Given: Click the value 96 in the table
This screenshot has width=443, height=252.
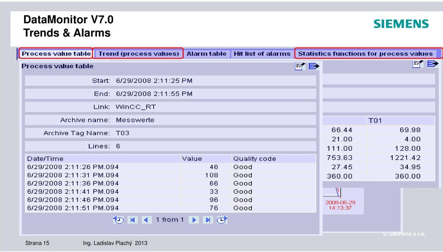Looking at the screenshot, I should pyautogui.click(x=214, y=200).
